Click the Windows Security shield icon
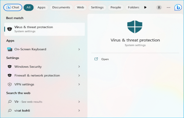Screen dimensions: 184x118 click(10, 67)
